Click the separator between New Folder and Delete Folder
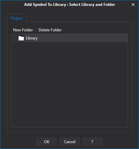This screenshot has height=149, width=139. pyautogui.click(x=36, y=30)
